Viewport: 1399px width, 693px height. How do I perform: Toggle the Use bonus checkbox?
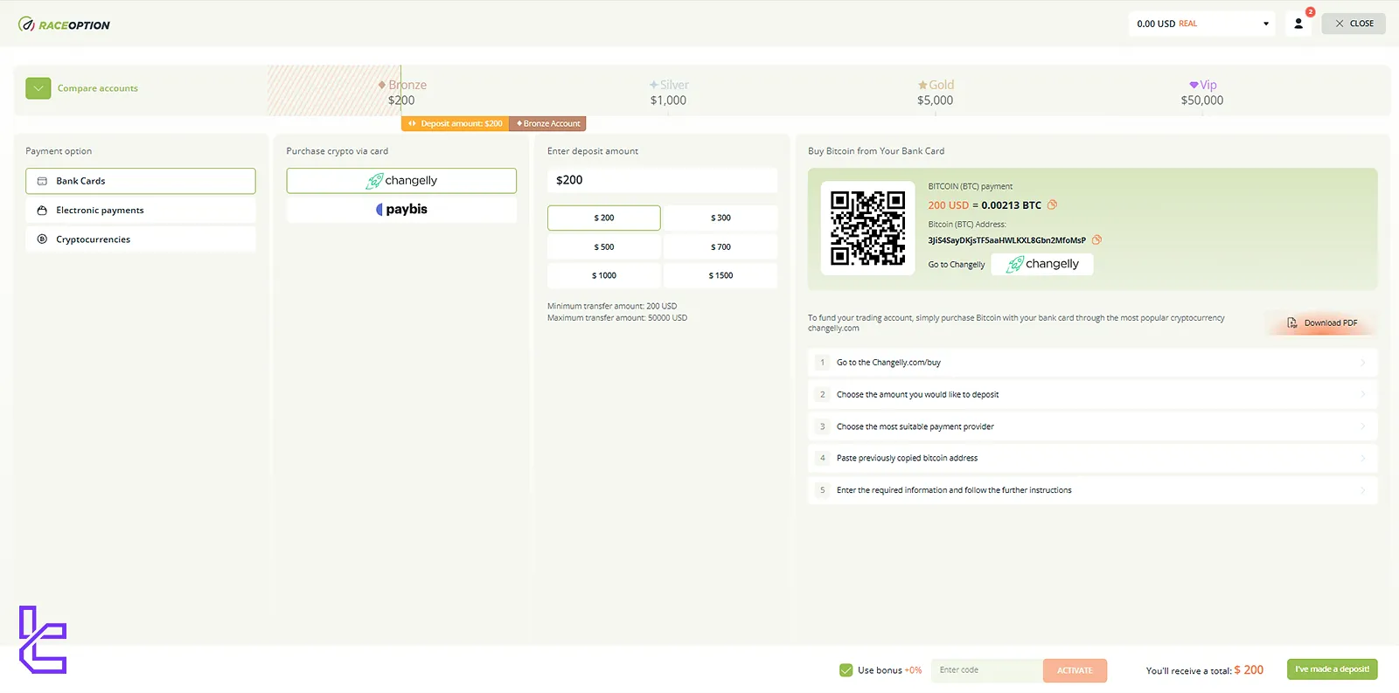click(x=846, y=670)
